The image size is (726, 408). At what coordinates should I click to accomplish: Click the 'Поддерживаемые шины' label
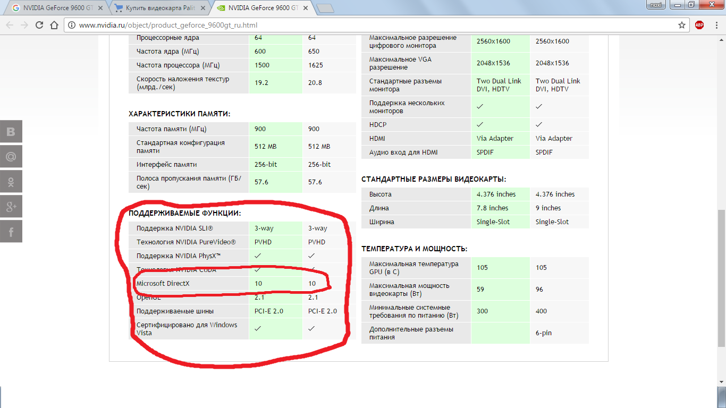pyautogui.click(x=175, y=311)
